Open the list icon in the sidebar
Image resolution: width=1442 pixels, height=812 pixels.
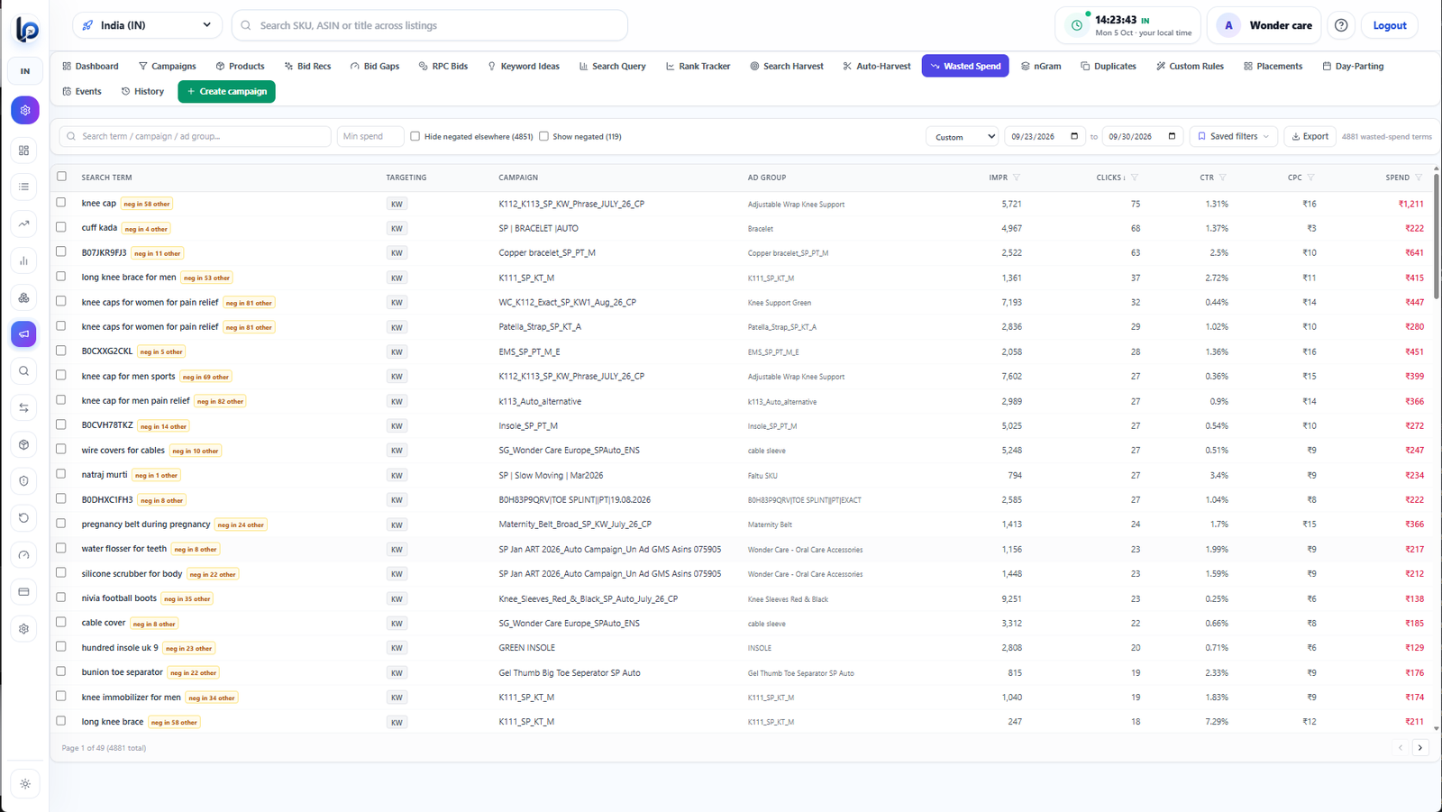[24, 187]
